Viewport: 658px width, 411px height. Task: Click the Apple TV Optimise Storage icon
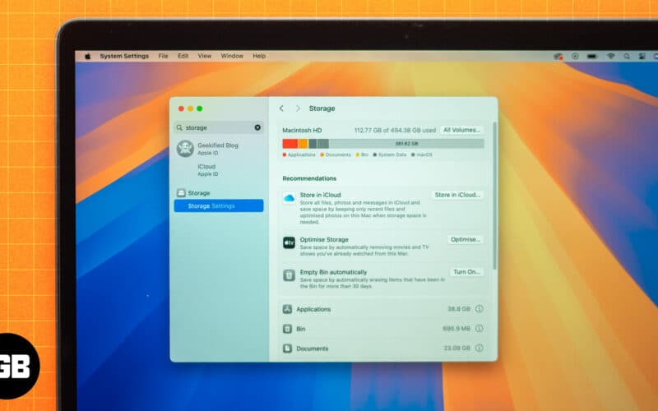[x=289, y=242]
